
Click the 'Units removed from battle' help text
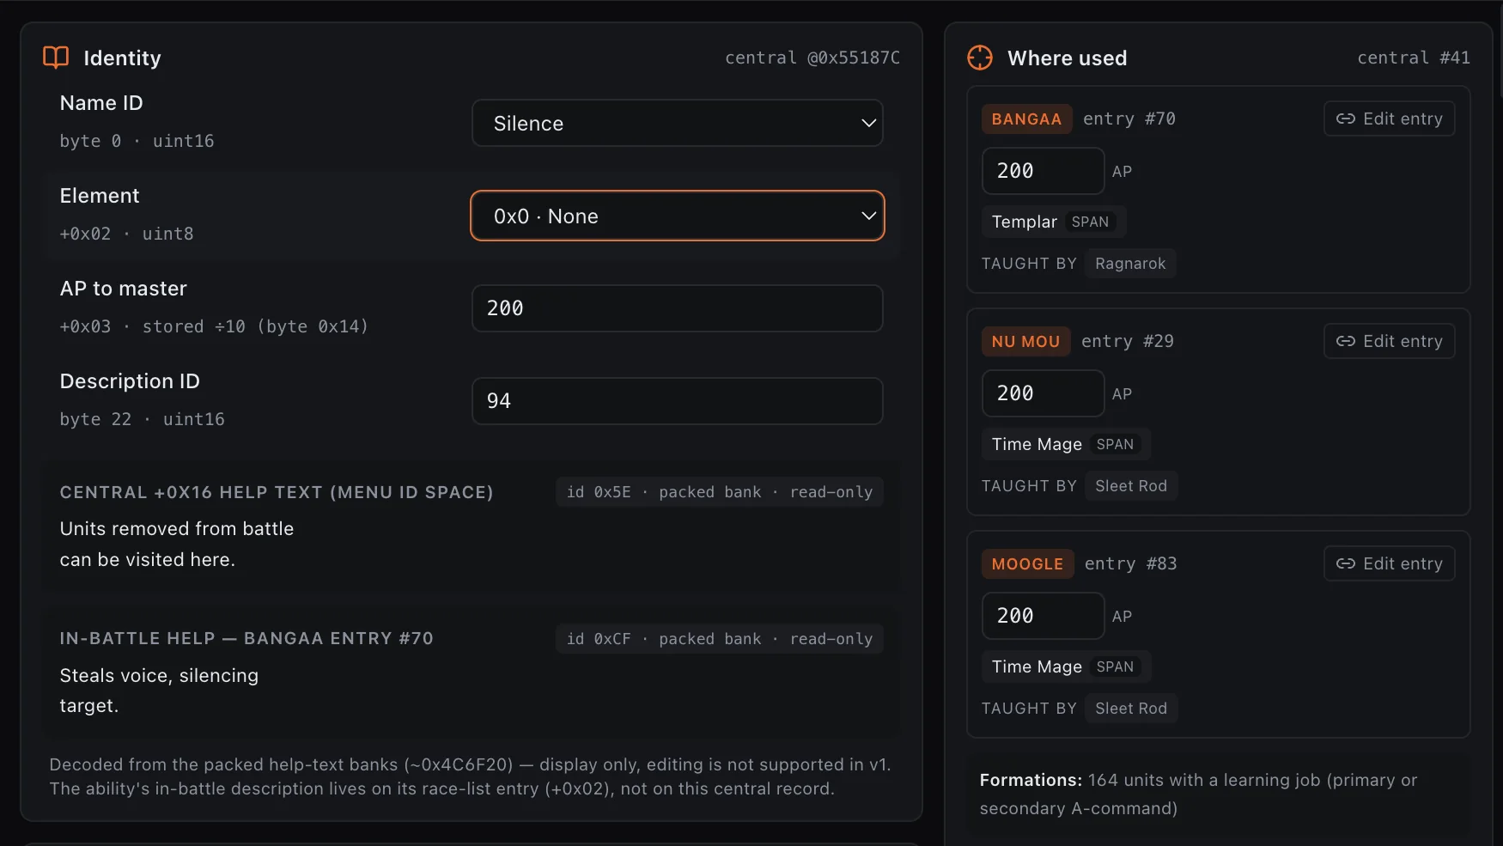pyautogui.click(x=177, y=544)
